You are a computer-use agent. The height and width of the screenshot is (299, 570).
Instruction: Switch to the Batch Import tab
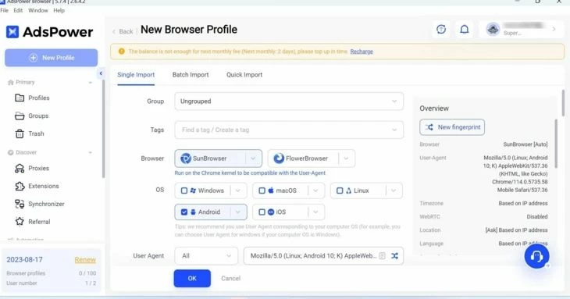(x=191, y=75)
